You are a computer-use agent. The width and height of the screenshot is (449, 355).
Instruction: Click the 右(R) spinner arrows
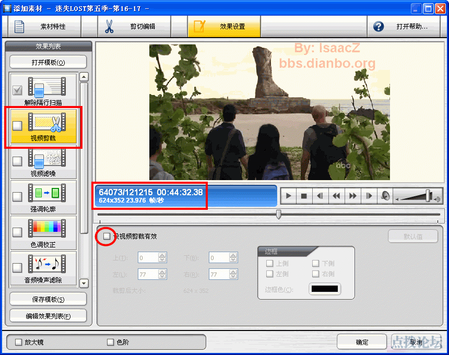tap(233, 274)
